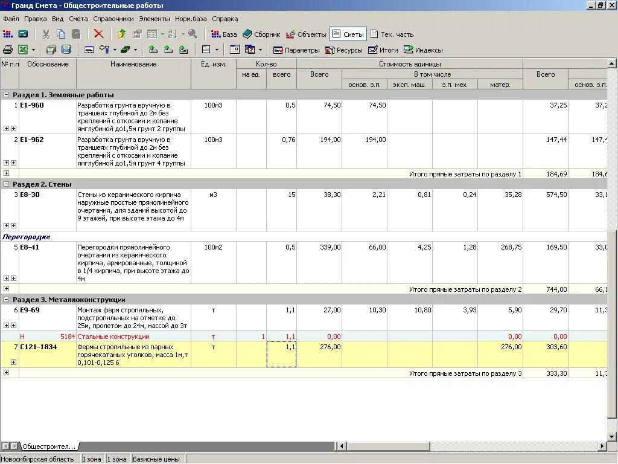Click the grayed table grid icon

point(152,34)
